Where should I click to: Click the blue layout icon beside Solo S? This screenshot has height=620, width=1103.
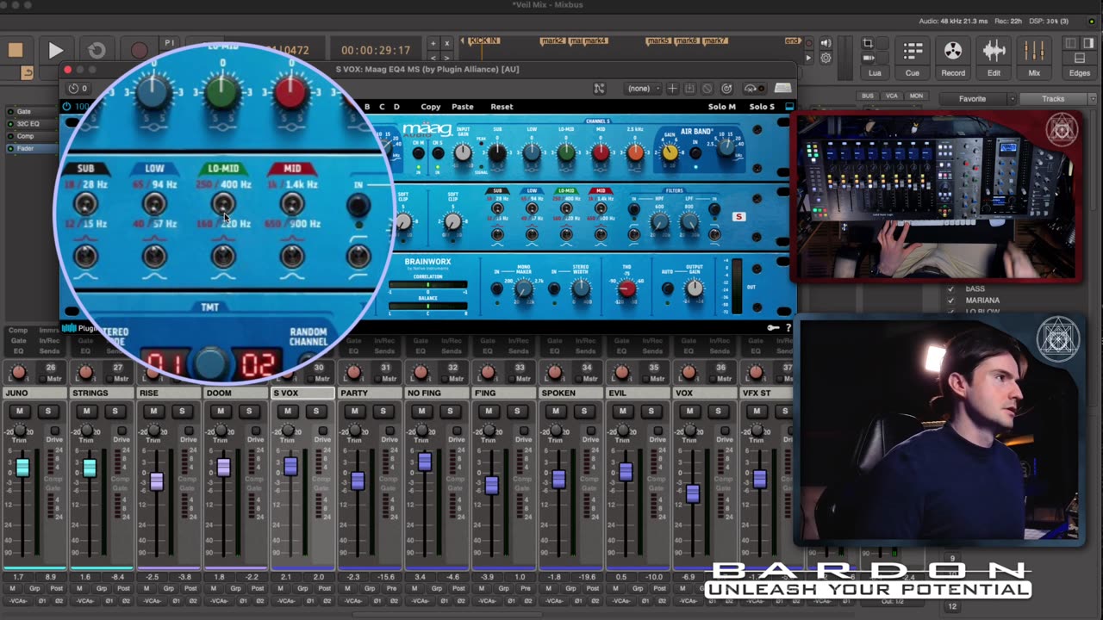pyautogui.click(x=788, y=107)
